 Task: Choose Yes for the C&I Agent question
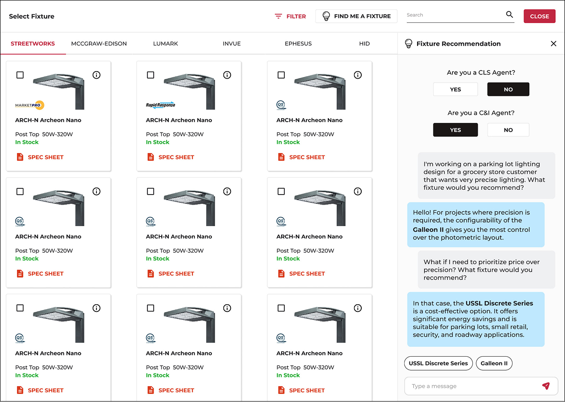click(455, 130)
